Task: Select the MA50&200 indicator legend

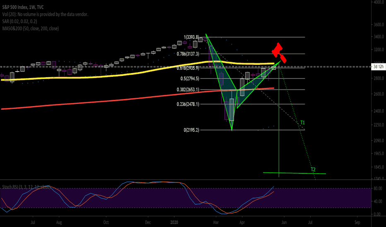Action: (30, 29)
